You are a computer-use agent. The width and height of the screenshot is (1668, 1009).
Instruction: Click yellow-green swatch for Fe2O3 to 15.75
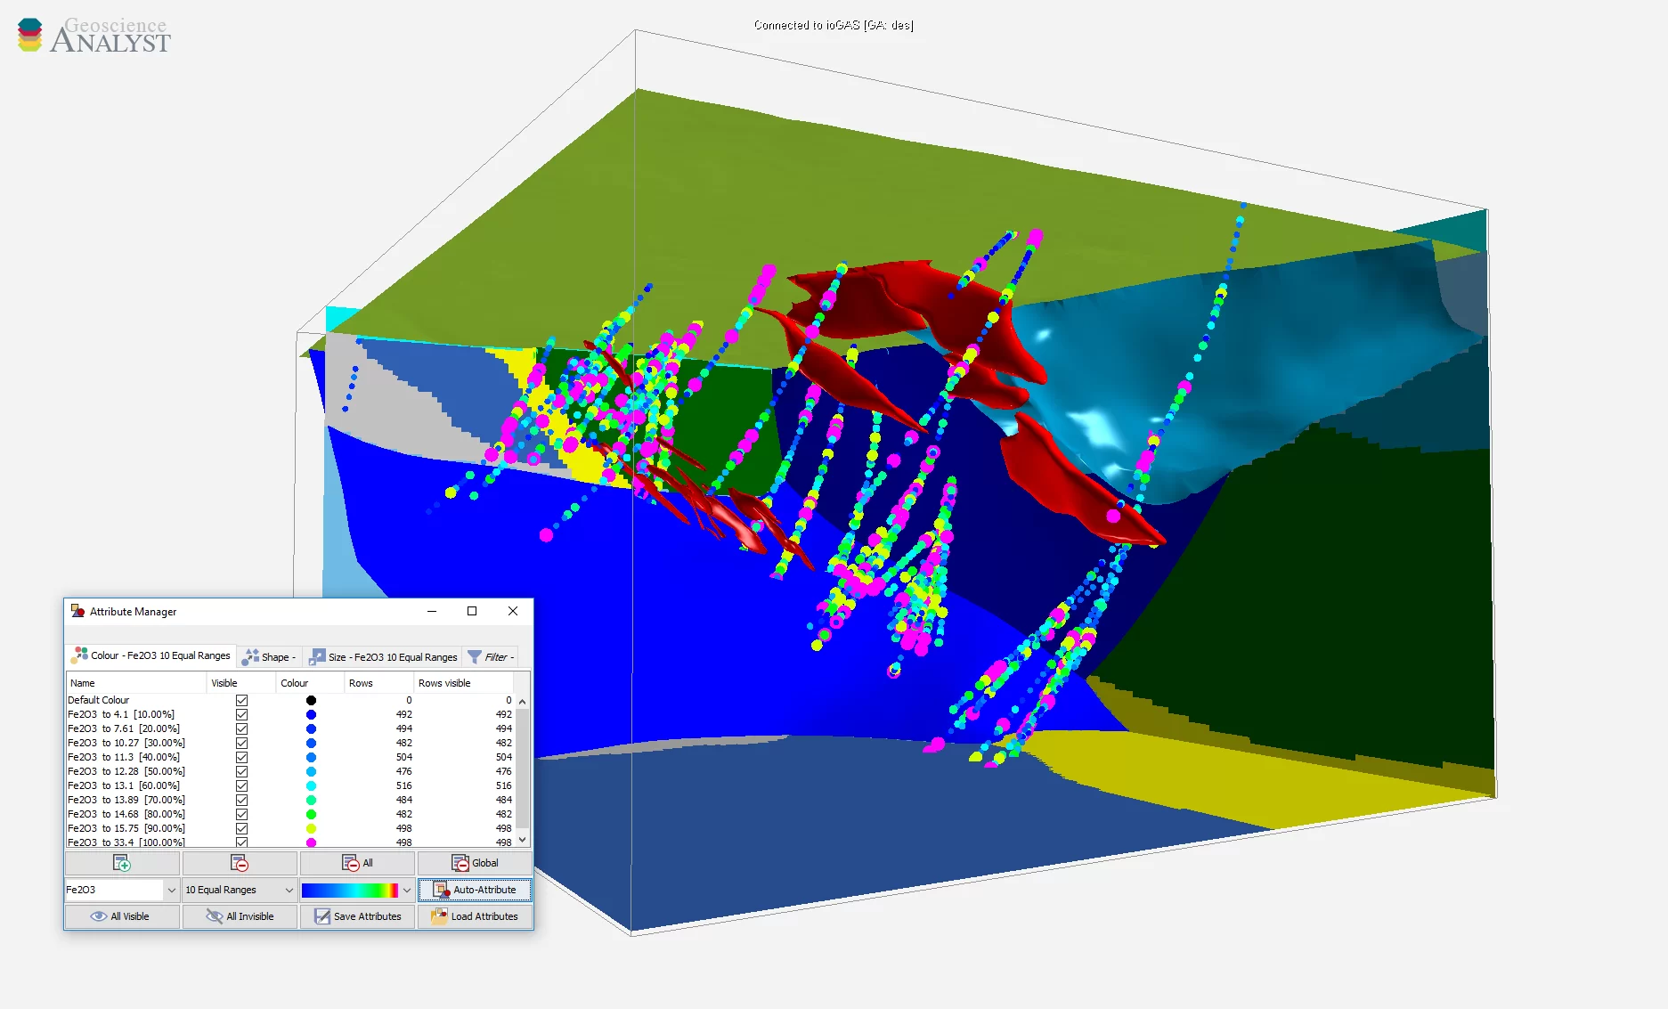pos(311,828)
